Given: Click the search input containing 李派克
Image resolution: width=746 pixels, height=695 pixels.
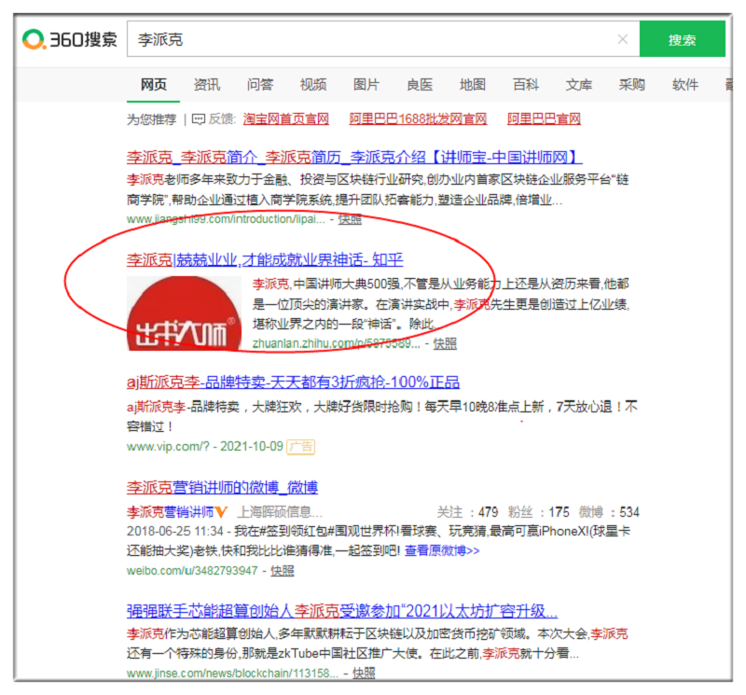Looking at the screenshot, I should [x=373, y=39].
